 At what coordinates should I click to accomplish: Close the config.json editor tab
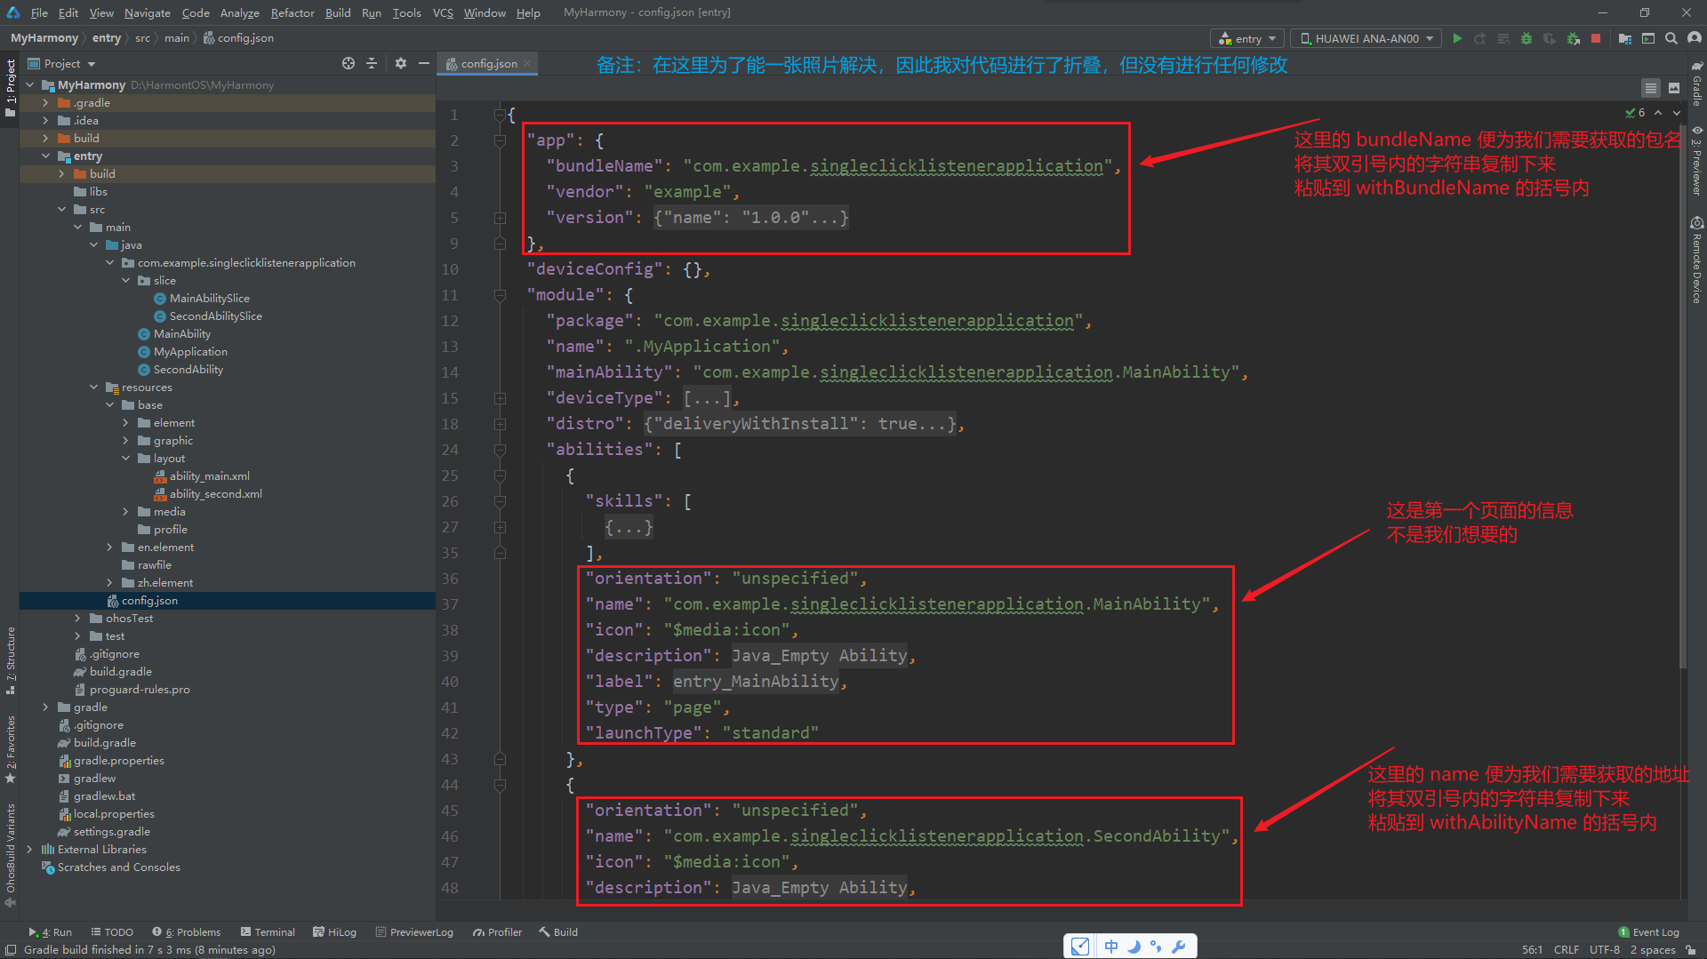pos(527,63)
